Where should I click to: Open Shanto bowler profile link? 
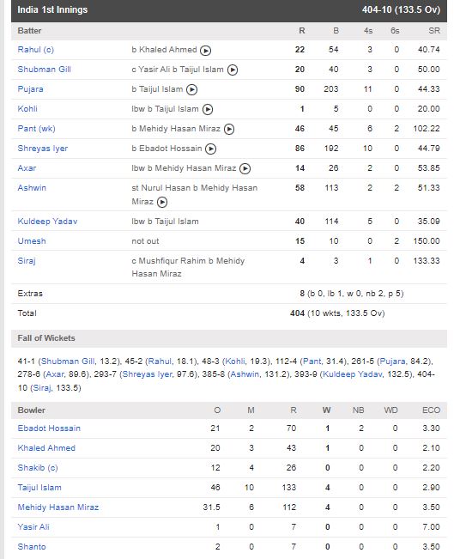[32, 546]
